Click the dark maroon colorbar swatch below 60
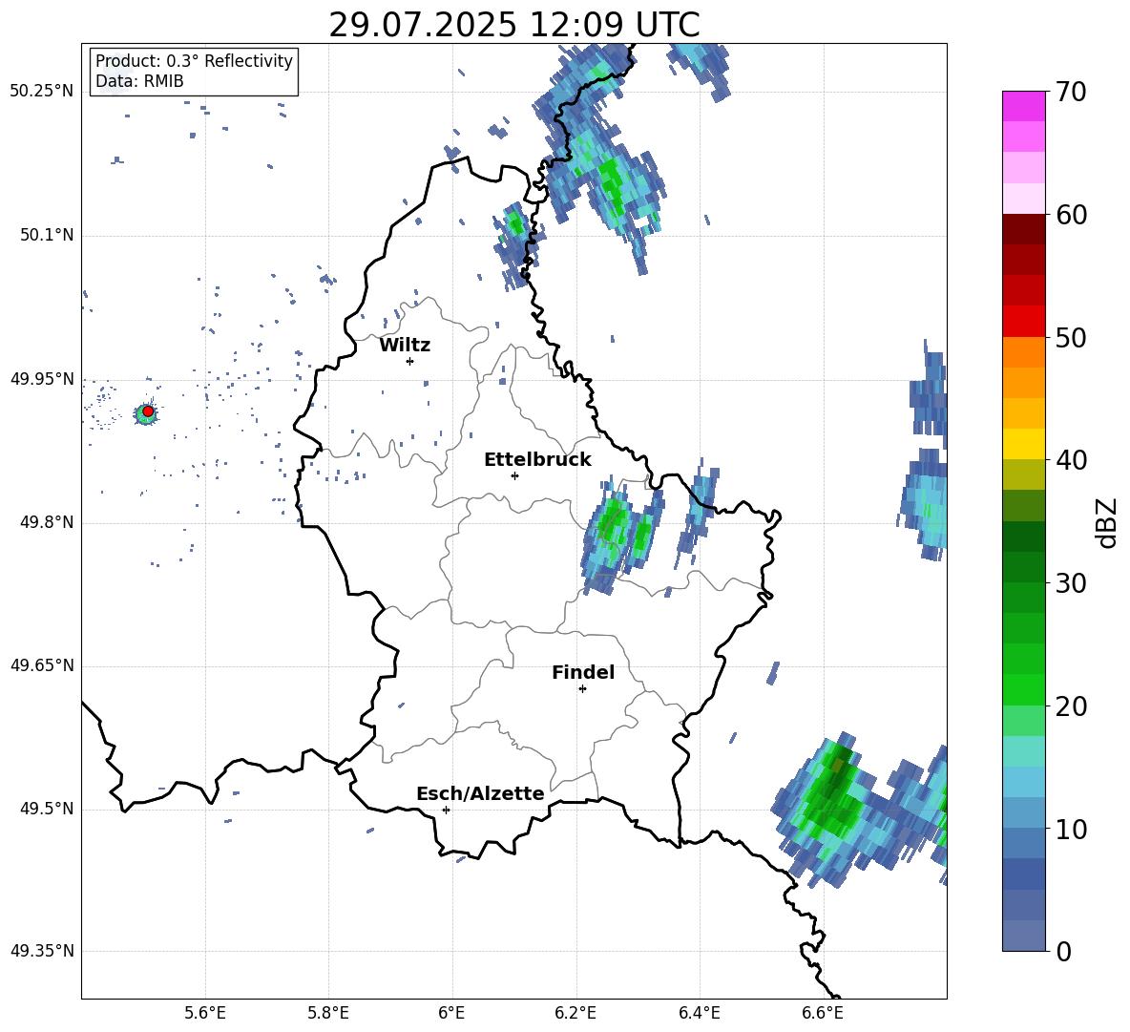Image resolution: width=1130 pixels, height=1032 pixels. coord(1023,229)
